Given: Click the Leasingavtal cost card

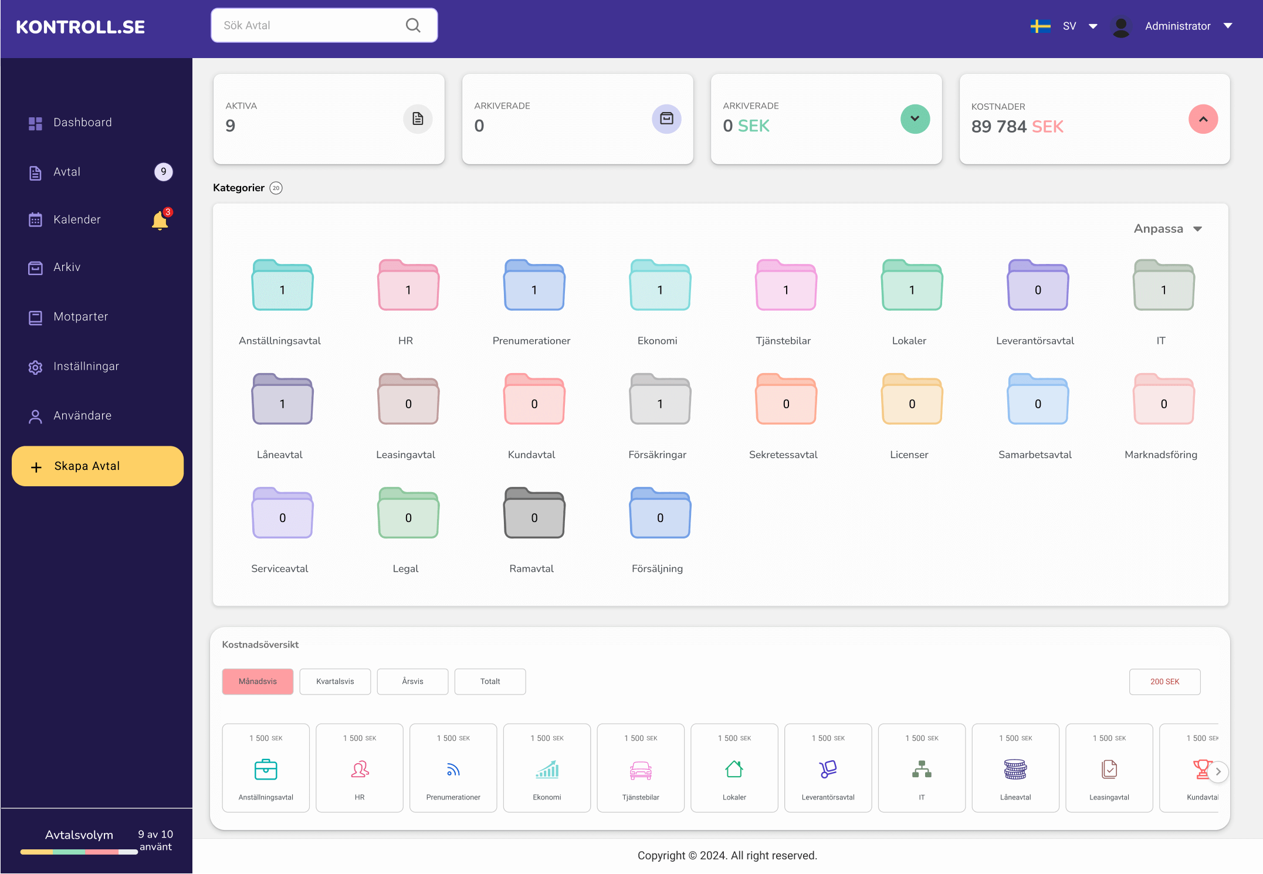Looking at the screenshot, I should (1109, 768).
